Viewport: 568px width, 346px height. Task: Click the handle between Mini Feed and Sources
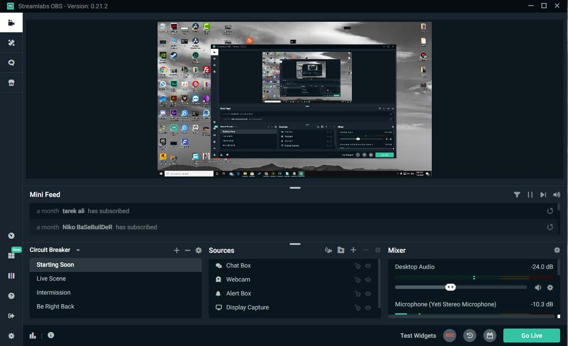[295, 244]
